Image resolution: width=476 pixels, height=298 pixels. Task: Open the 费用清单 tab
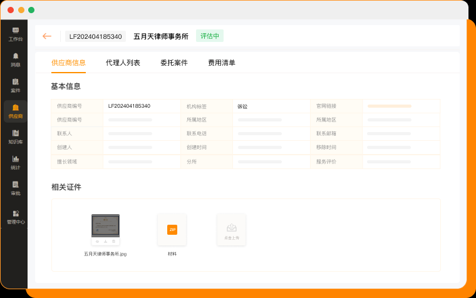222,63
